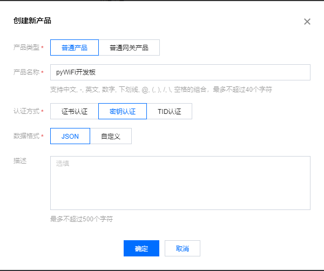Screen dimensions: 324x271
Task: Click the 认证方式 label
Action: pos(26,111)
